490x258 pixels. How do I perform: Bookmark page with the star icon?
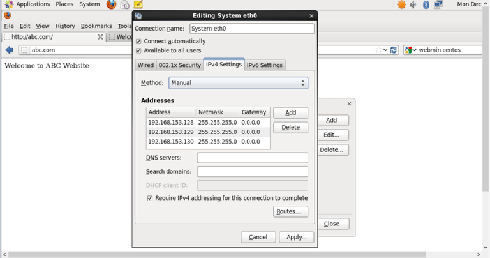378,50
